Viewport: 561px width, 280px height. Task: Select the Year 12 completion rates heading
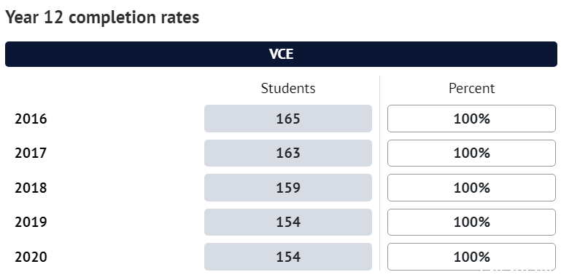tap(102, 17)
